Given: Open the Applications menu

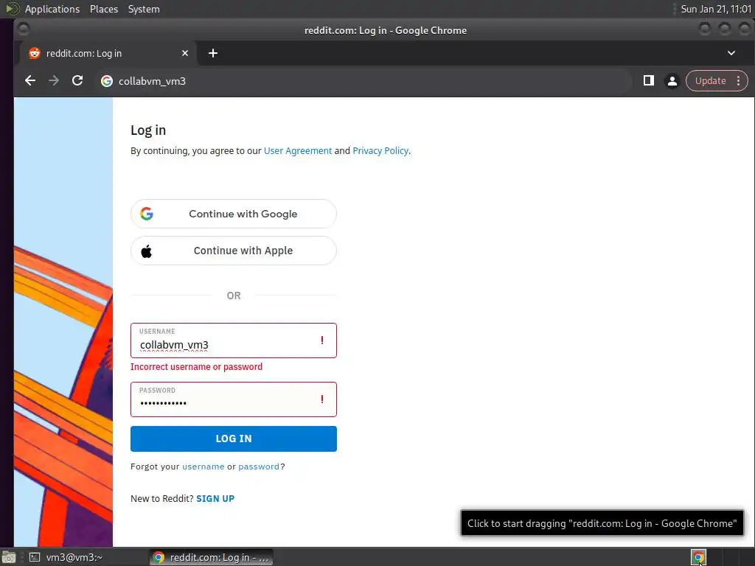Looking at the screenshot, I should 52,9.
